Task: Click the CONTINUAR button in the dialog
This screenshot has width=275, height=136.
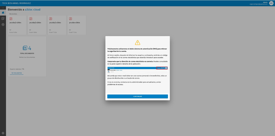Action: coord(137,96)
